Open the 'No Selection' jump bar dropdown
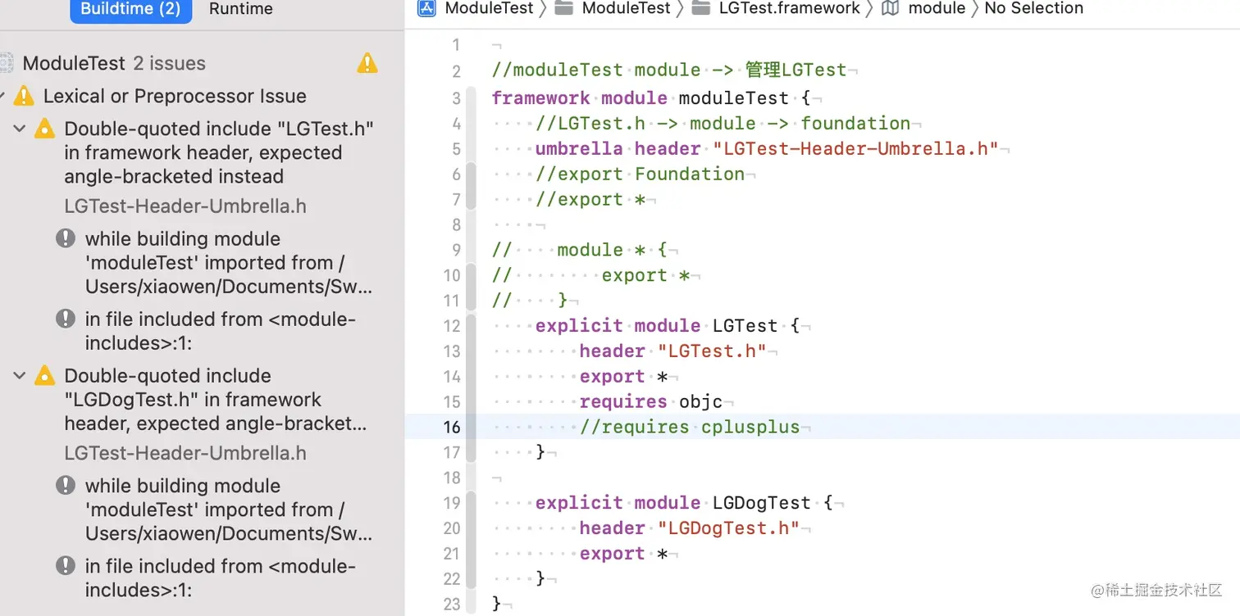 click(1033, 9)
